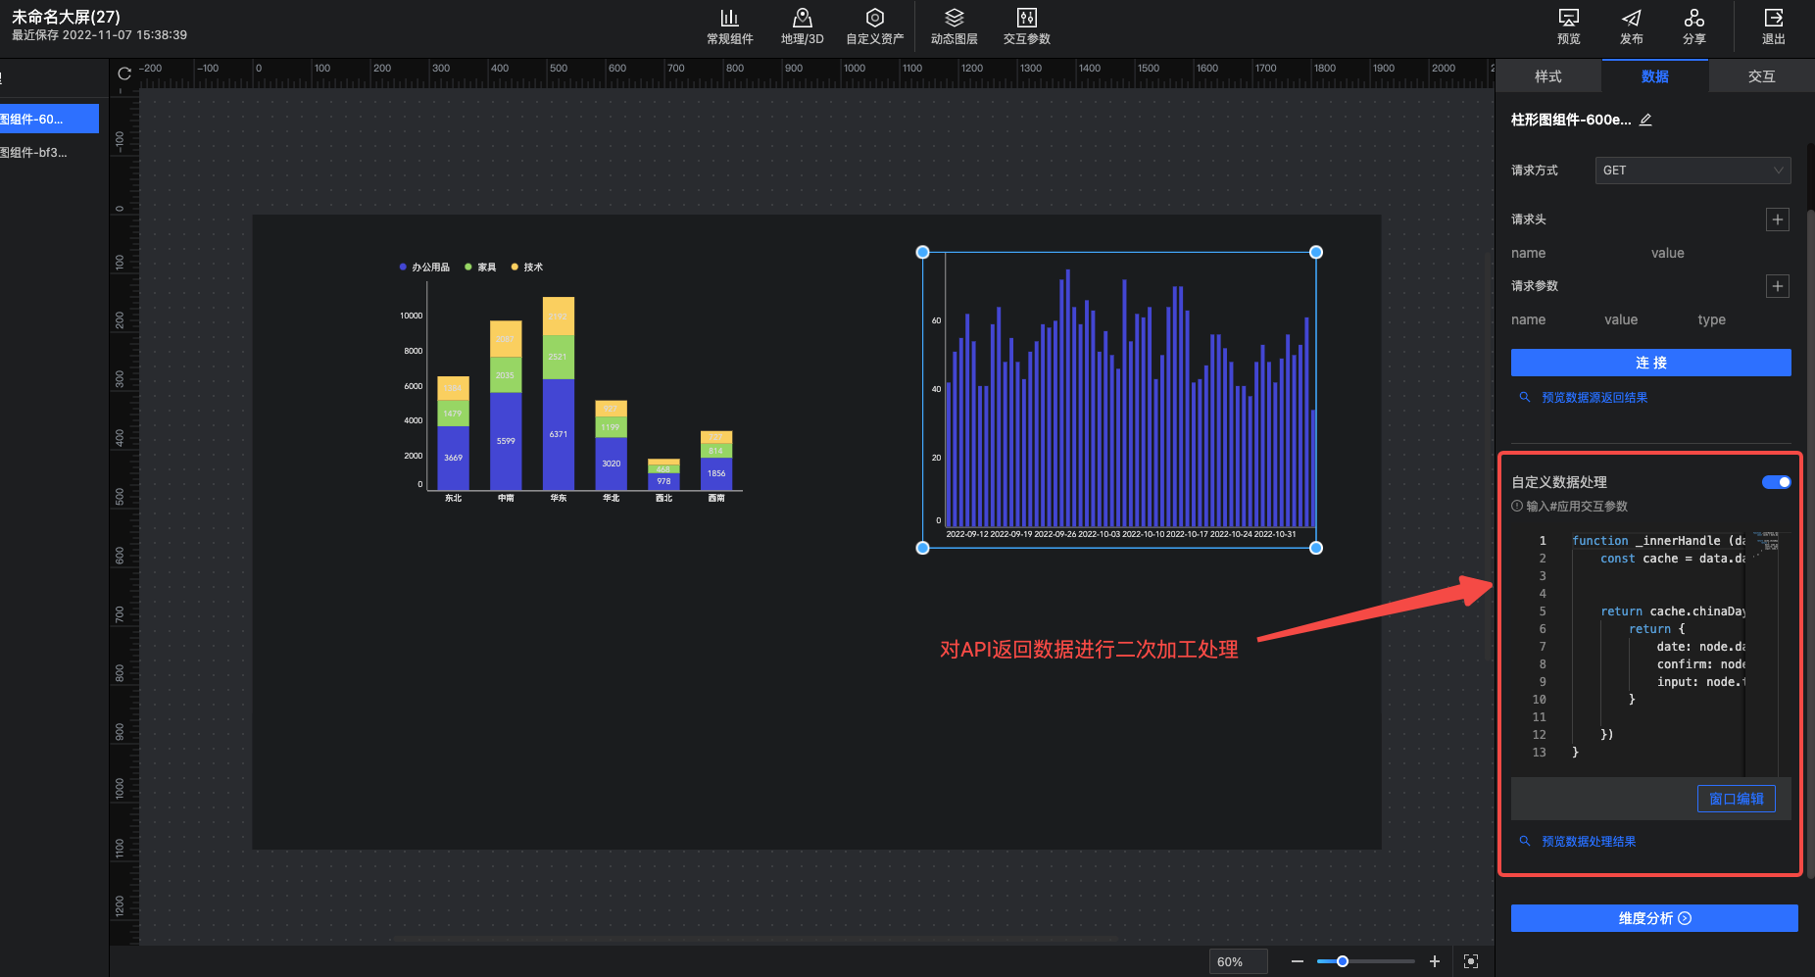The width and height of the screenshot is (1815, 977).
Task: Click the 连接 connect button
Action: pyautogui.click(x=1650, y=363)
